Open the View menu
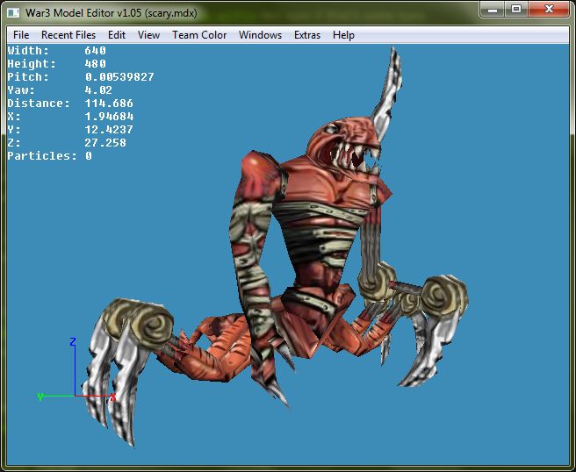Image resolution: width=576 pixels, height=472 pixels. pos(148,35)
